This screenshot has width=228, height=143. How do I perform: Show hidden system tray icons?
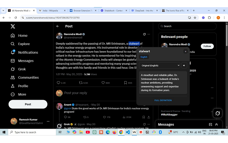pyautogui.click(x=183, y=132)
